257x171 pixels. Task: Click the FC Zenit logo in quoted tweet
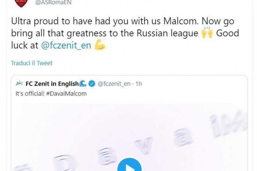[20, 84]
